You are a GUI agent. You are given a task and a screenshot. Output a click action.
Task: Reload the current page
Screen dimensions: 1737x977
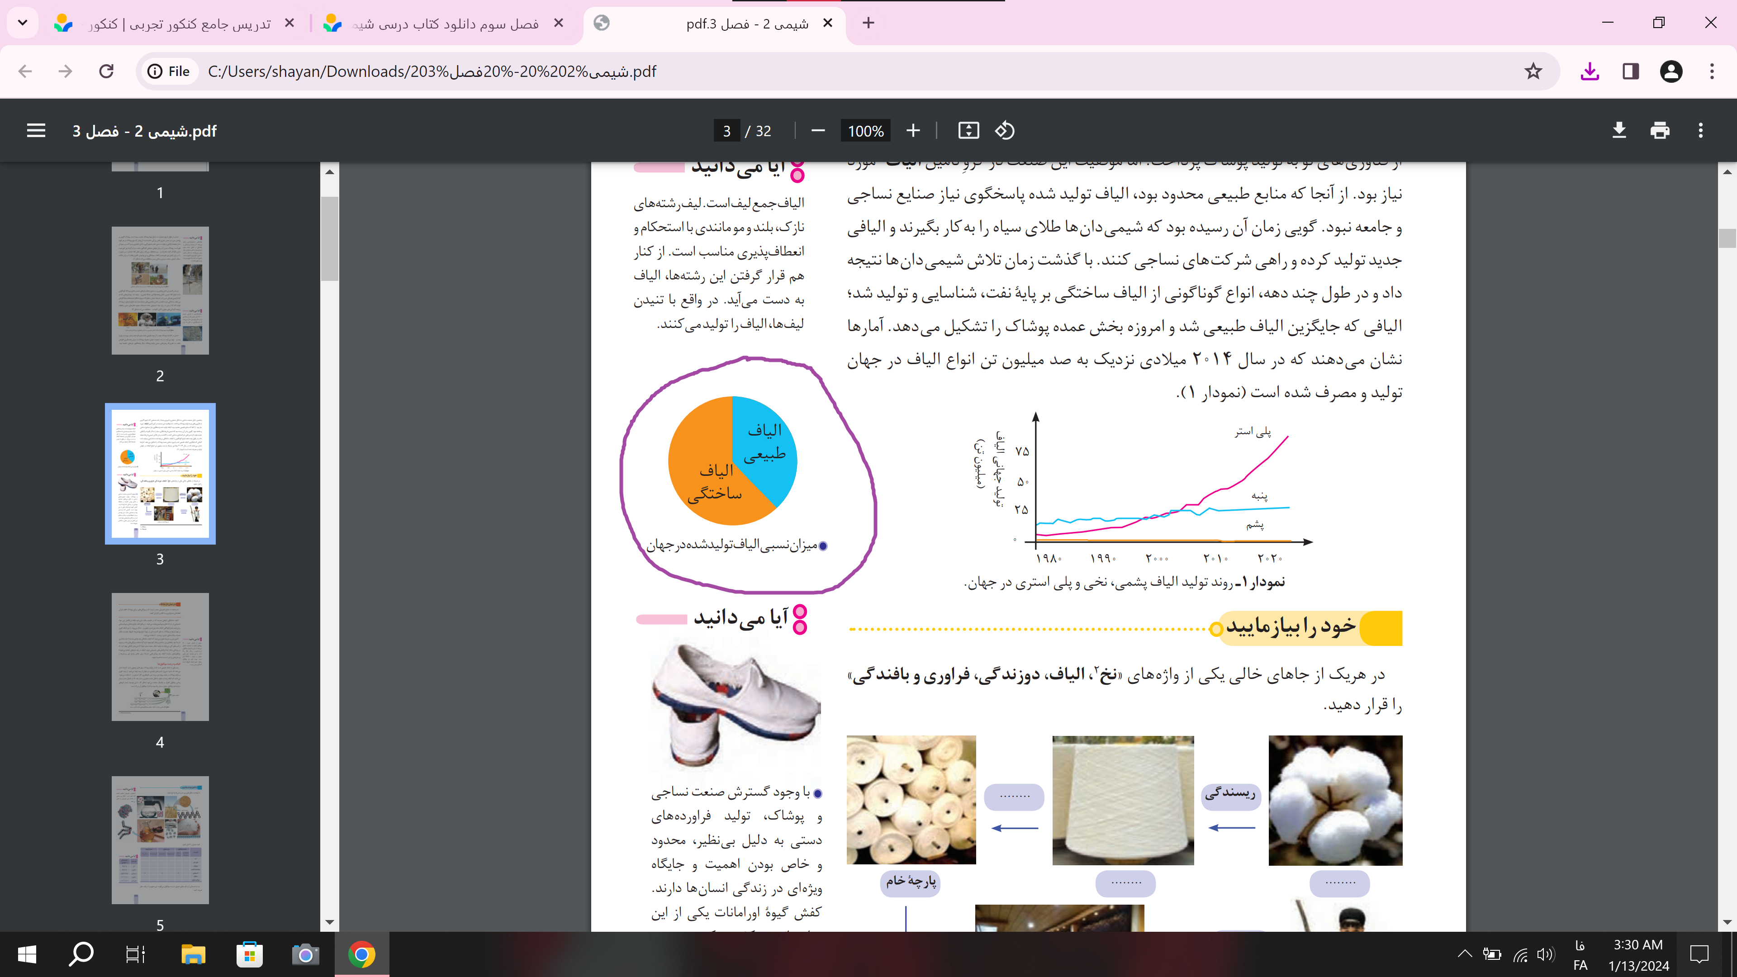click(x=107, y=71)
